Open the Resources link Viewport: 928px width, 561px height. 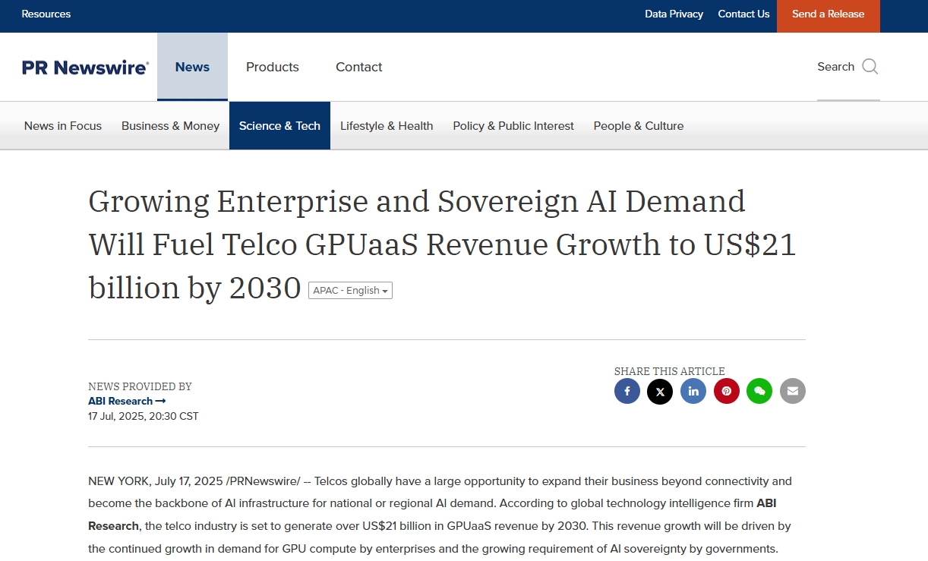pos(46,14)
